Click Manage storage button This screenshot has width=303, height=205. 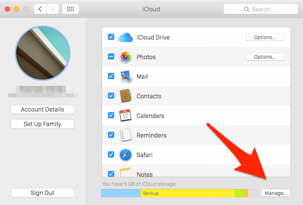(276, 193)
